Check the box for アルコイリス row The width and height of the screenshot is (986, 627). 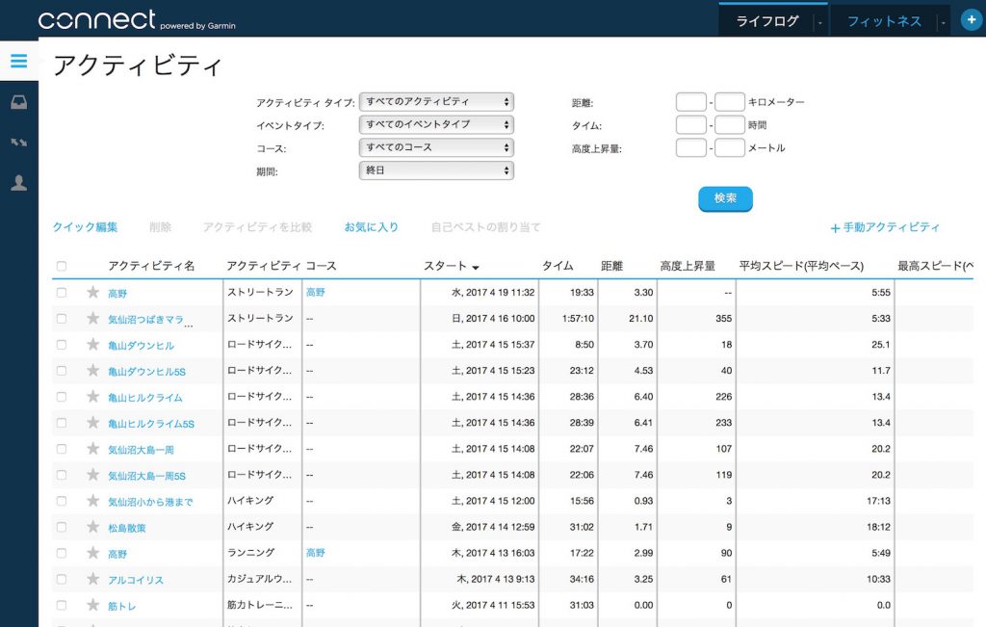coord(62,579)
